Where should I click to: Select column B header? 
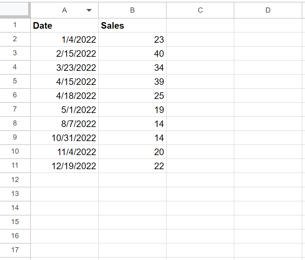click(133, 10)
